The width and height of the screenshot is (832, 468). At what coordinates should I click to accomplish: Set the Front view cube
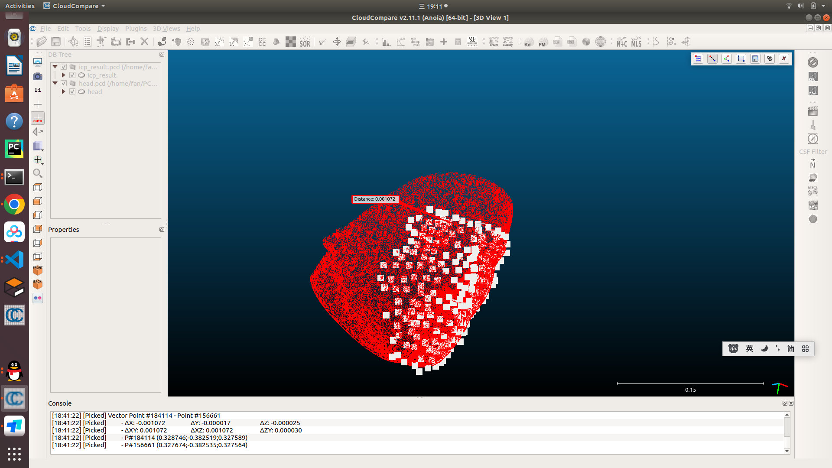pyautogui.click(x=38, y=270)
